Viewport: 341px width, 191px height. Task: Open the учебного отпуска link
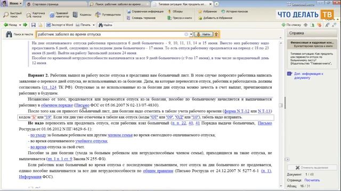[91, 141]
